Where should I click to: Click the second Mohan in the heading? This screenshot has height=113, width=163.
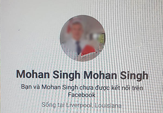coord(100,75)
